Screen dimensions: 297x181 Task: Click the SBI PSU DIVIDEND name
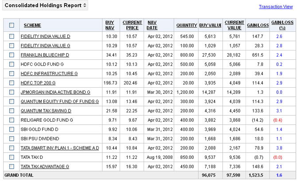[40, 139]
